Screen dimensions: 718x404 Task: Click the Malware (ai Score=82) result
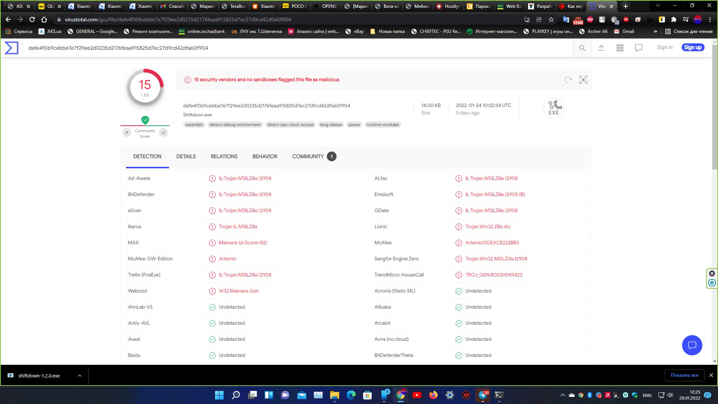(x=243, y=243)
